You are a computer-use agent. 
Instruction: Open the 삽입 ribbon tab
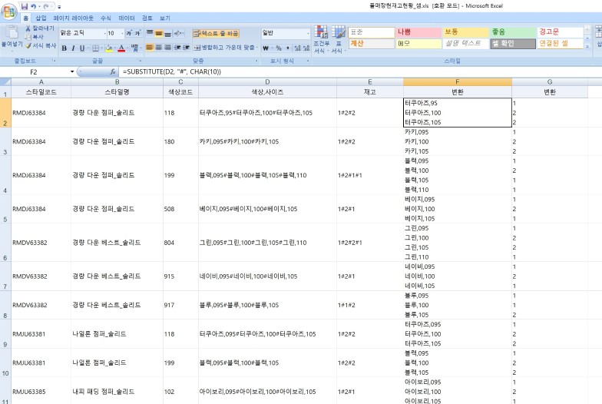tap(41, 18)
